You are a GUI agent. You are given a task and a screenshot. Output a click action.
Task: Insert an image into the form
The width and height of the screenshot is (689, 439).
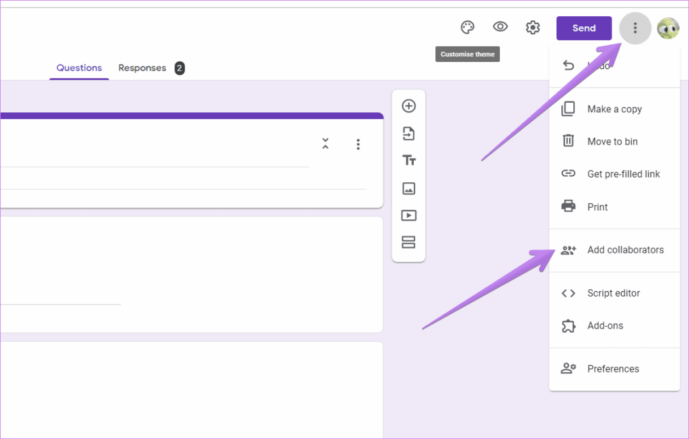tap(408, 188)
